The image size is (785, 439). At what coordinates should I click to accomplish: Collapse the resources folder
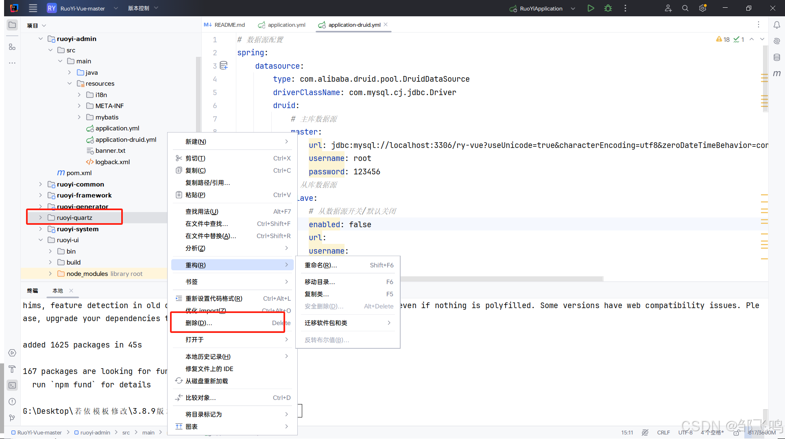point(70,83)
